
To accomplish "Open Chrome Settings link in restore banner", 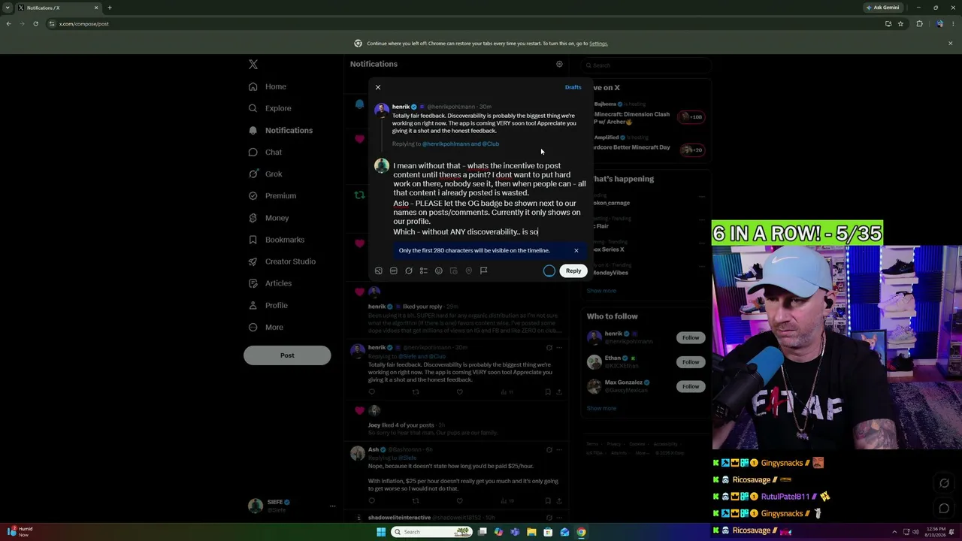I will 598,44.
